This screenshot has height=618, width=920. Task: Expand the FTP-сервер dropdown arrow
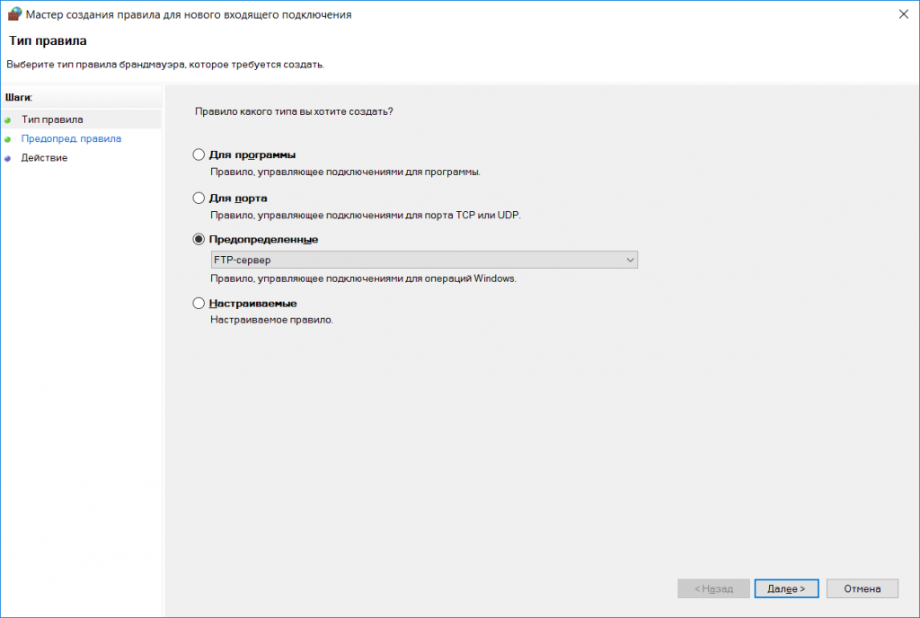[x=630, y=260]
